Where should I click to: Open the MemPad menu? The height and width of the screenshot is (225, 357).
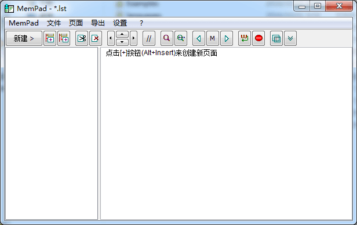tap(24, 23)
